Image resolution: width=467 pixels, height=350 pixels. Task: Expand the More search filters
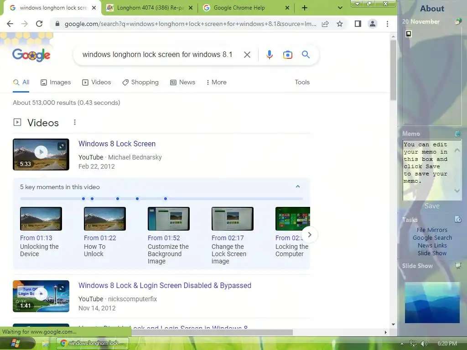(x=216, y=82)
